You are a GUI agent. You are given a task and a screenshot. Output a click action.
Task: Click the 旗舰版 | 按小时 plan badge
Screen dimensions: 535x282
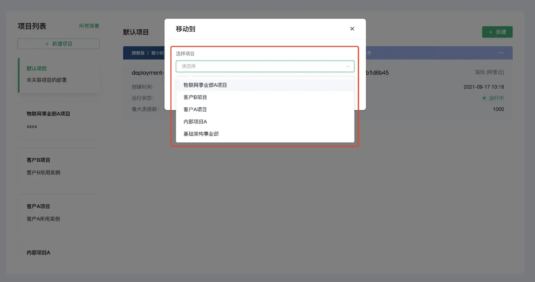[146, 53]
